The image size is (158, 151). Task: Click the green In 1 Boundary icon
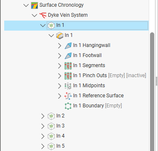(68, 106)
